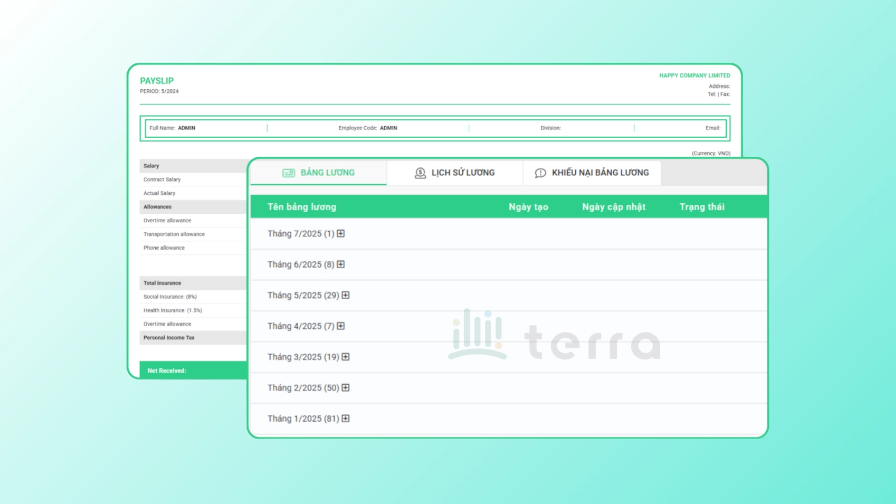Open the BẢNG LƯƠNG tab
The height and width of the screenshot is (504, 896).
click(x=319, y=172)
